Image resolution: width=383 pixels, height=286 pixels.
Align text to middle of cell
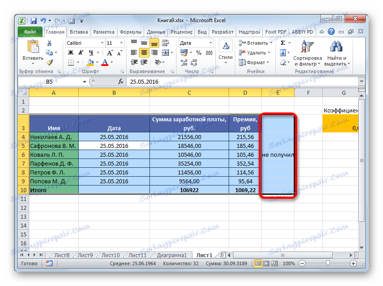tap(144, 43)
